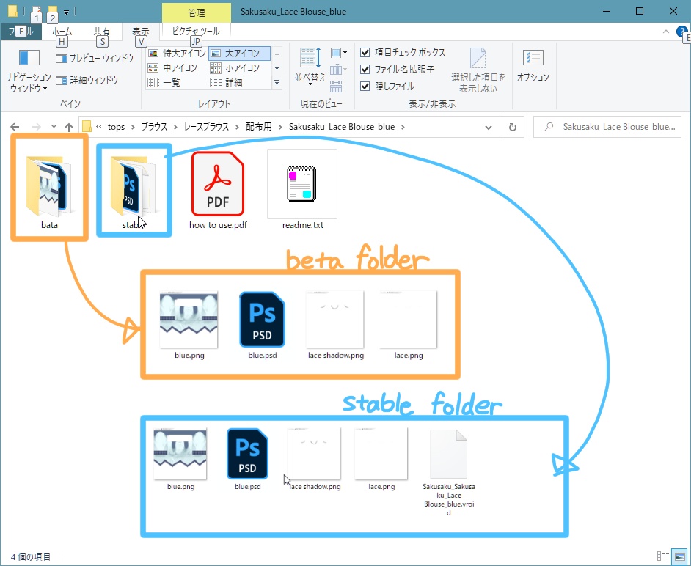Image resolution: width=691 pixels, height=566 pixels.
Task: Open the Recent locations dropdown
Action: click(54, 127)
